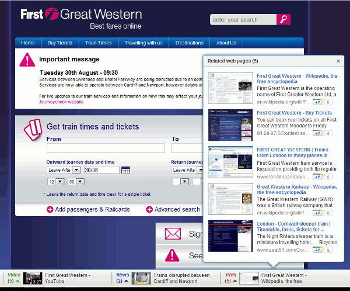350x291 pixels.
Task: Click Great Western Railway Wikipedia thumbnail
Action: tap(230, 199)
